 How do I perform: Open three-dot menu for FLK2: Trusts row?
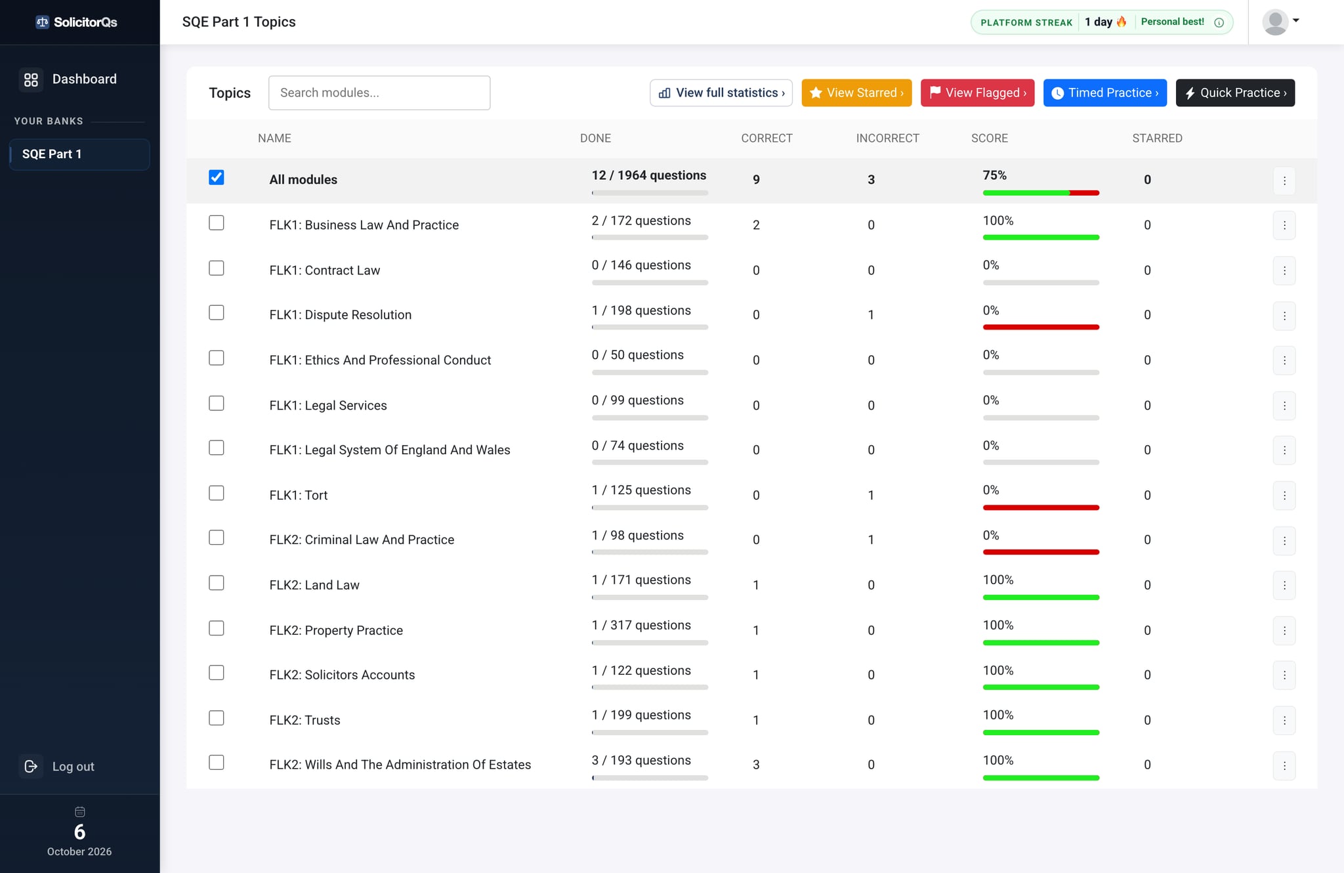click(1284, 721)
